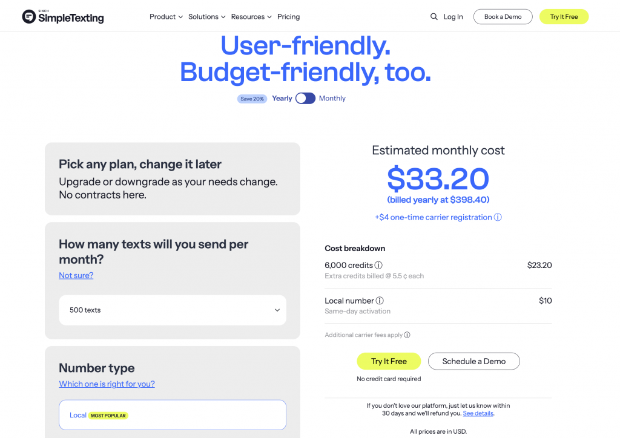Viewport: 620px width, 438px height.
Task: Click info icon beside Additional carrier fees
Action: coord(407,335)
